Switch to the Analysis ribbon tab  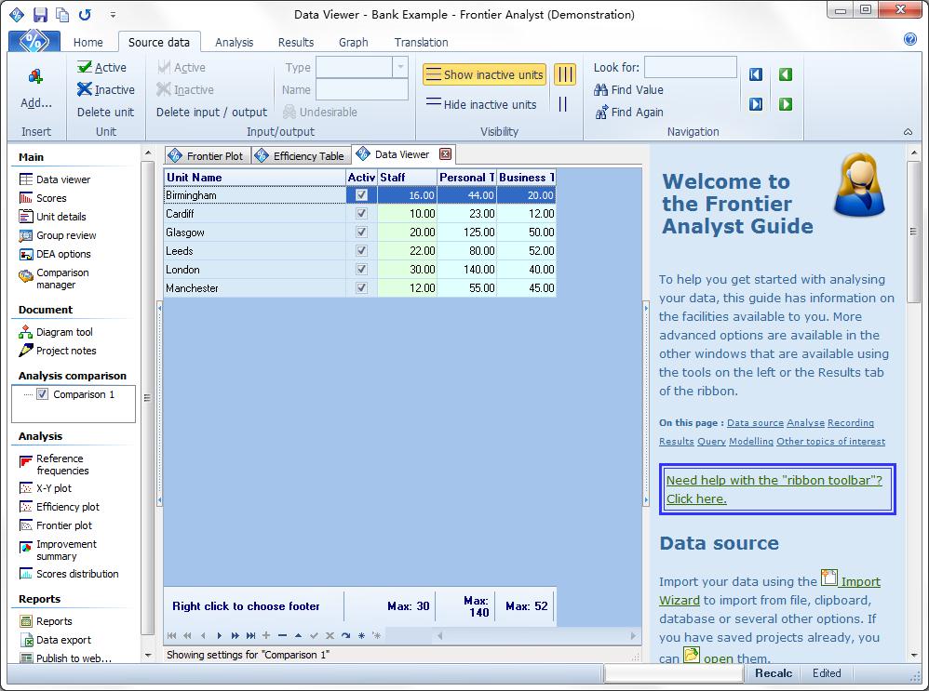click(234, 42)
